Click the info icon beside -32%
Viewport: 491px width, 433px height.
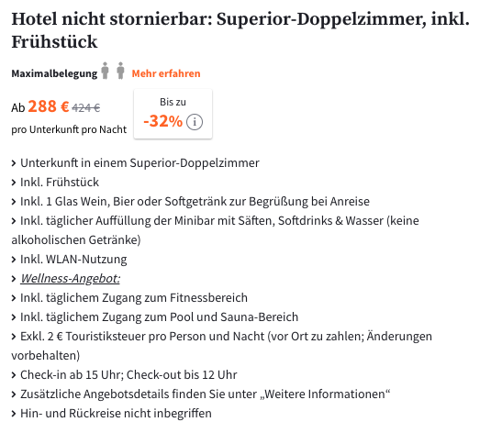click(x=195, y=122)
